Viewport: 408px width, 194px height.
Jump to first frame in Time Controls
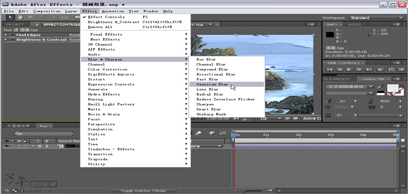pos(330,70)
